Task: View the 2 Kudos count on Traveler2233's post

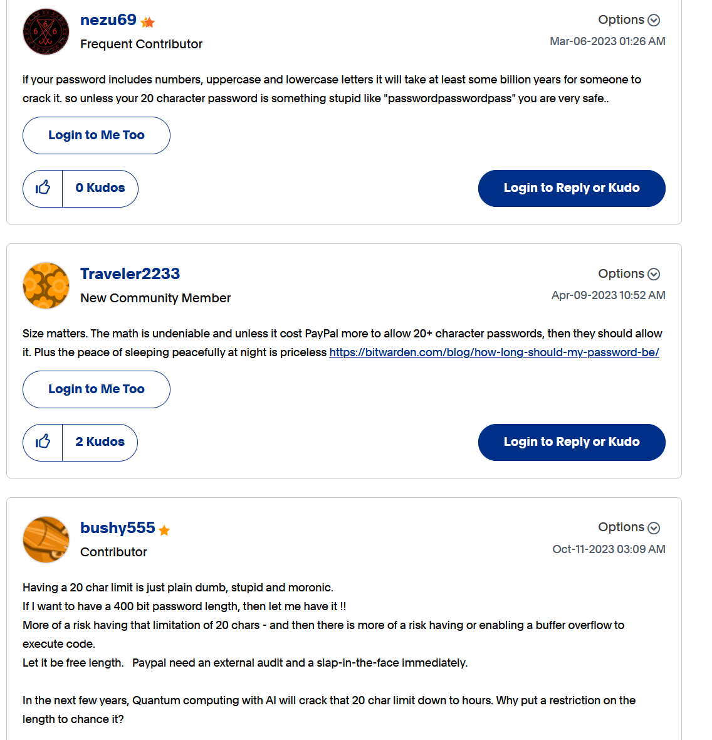Action: [x=100, y=442]
